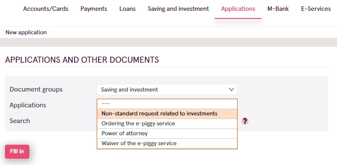Click the Search field label
The width and height of the screenshot is (337, 165).
pos(19,121)
